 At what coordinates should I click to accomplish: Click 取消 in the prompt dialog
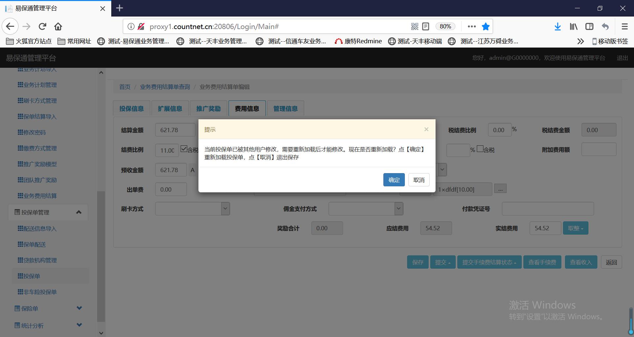pos(419,180)
